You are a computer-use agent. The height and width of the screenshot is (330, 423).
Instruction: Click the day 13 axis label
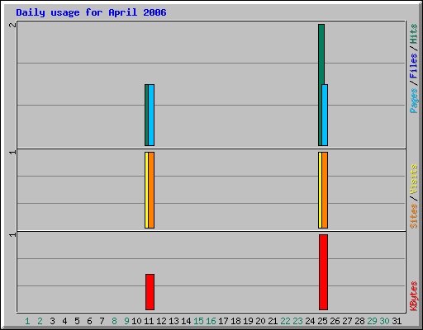(173, 321)
